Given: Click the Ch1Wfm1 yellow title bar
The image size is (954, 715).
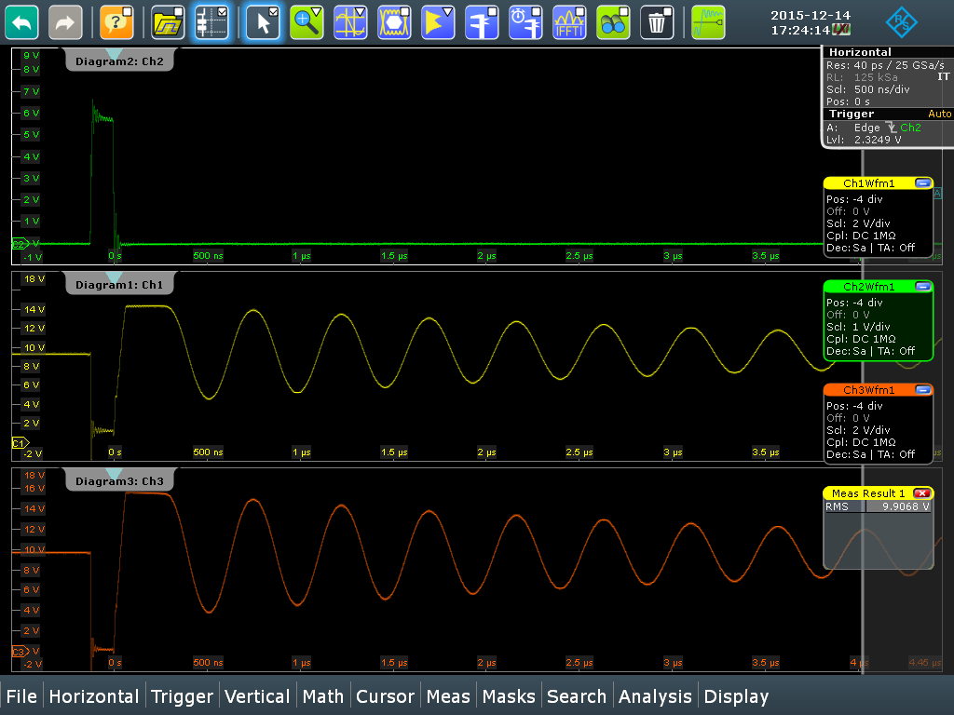Looking at the screenshot, I should point(869,183).
